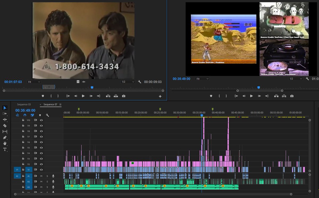The width and height of the screenshot is (319, 198).
Task: Toggle sync lock on track V10
Action: coord(35,120)
